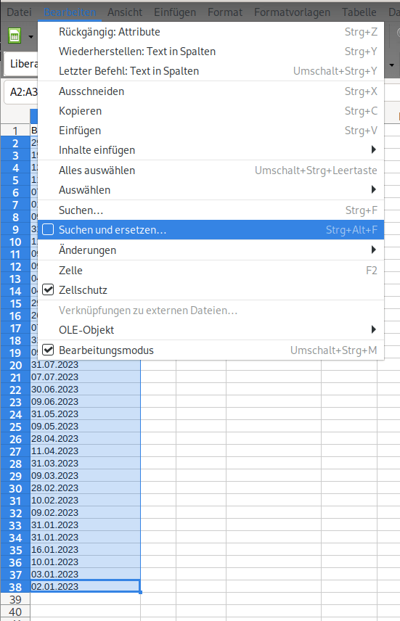Select row header 20
The height and width of the screenshot is (621, 400).
point(15,365)
